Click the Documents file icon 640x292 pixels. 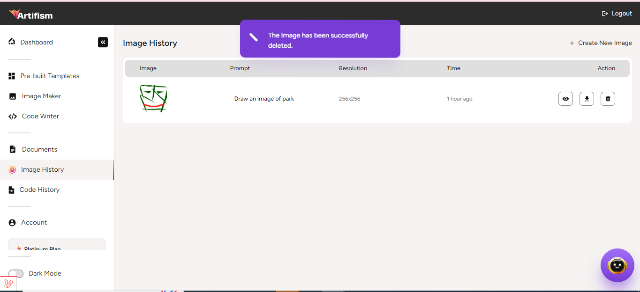click(x=13, y=150)
